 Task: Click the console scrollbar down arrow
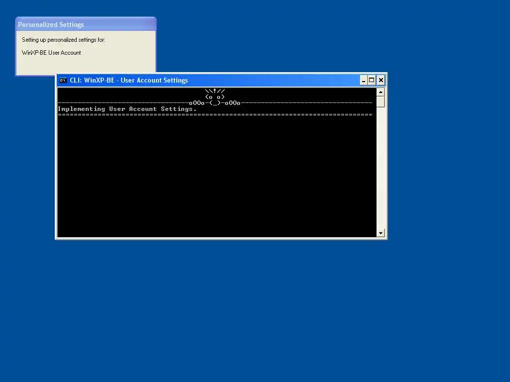pyautogui.click(x=381, y=233)
